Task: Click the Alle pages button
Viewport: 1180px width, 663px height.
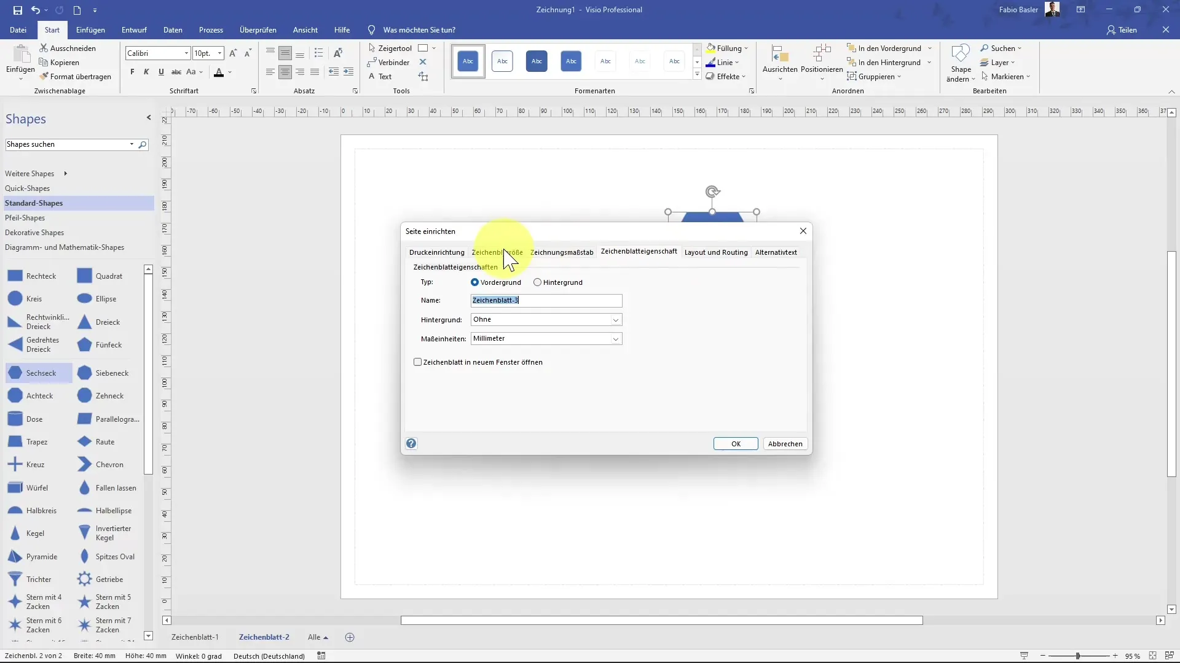Action: (x=318, y=637)
